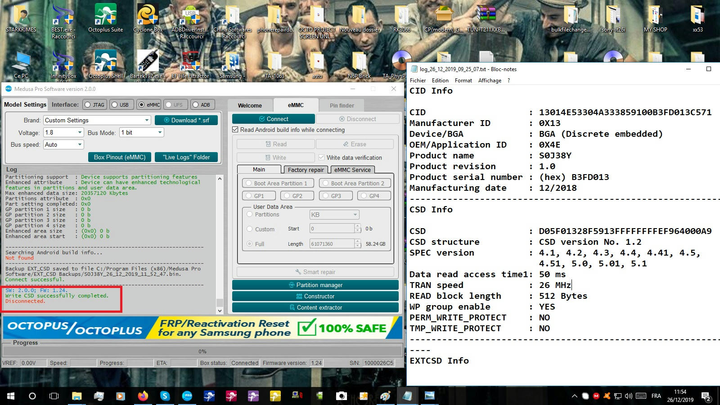Click the Erase eMMC button
Image resolution: width=720 pixels, height=405 pixels.
pyautogui.click(x=355, y=144)
